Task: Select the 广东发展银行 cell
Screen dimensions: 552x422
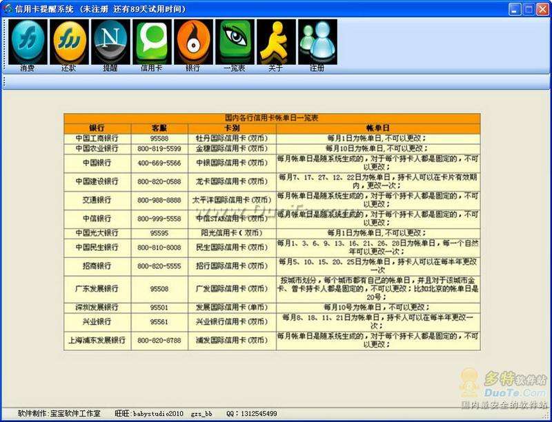Action: click(x=97, y=289)
